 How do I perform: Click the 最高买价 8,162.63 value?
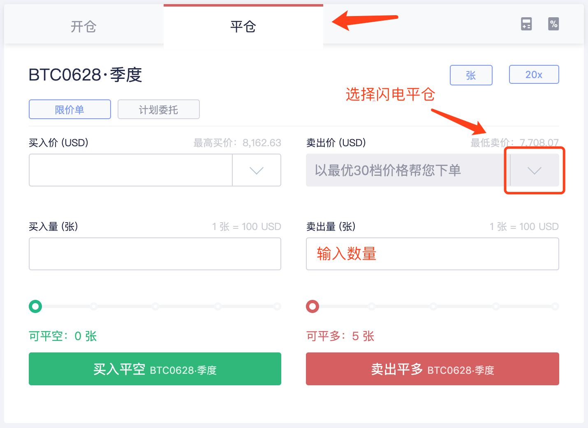click(262, 143)
